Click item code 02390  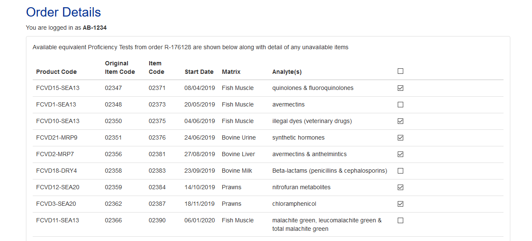157,220
